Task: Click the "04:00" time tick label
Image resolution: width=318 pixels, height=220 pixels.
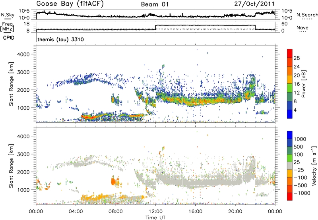Action: click(76, 212)
